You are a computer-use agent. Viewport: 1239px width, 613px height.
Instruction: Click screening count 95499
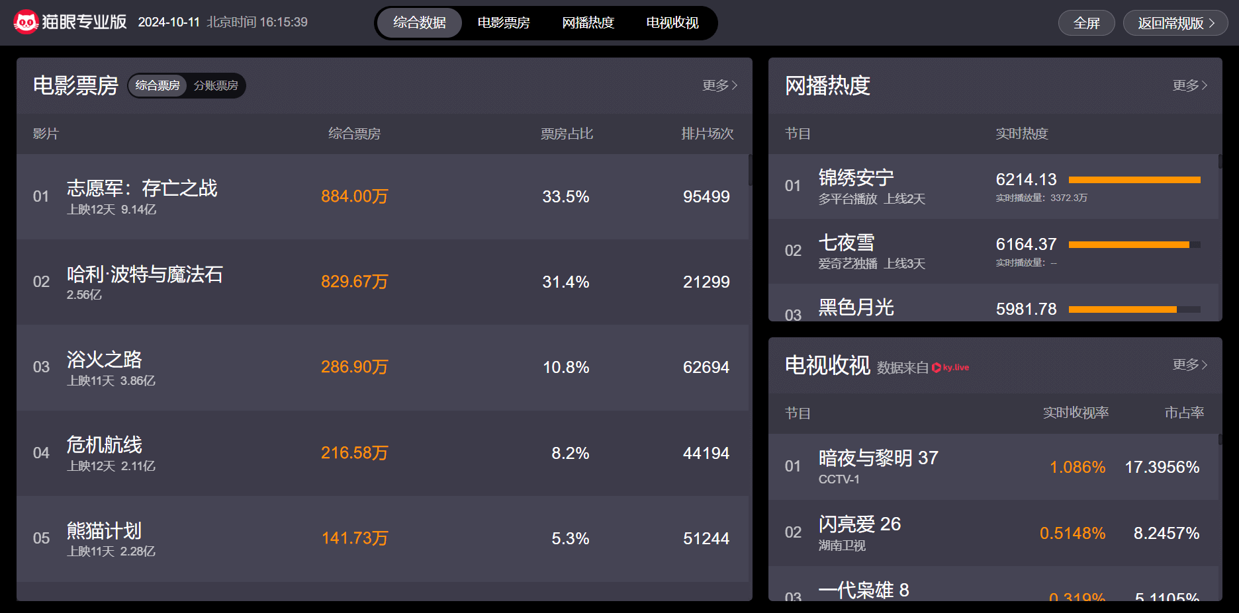pos(706,196)
